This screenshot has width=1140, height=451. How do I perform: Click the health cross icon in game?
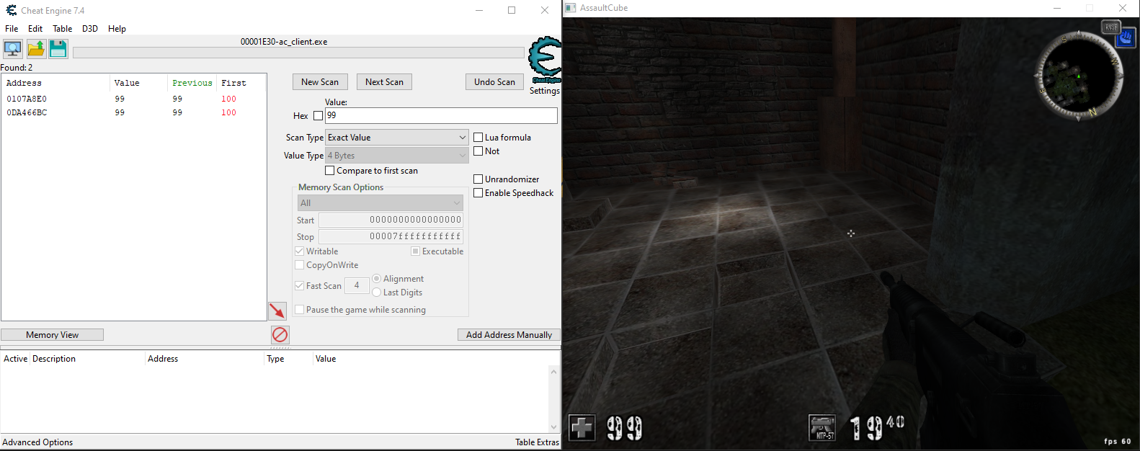(x=582, y=427)
